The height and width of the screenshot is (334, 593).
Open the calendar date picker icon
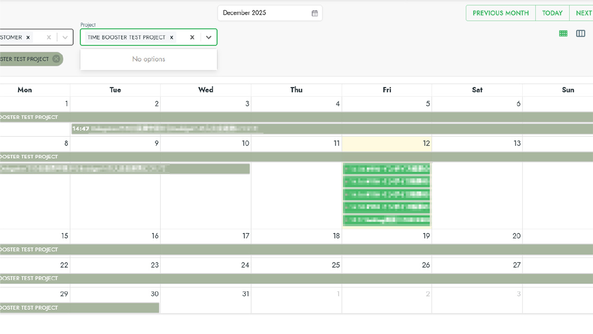315,13
